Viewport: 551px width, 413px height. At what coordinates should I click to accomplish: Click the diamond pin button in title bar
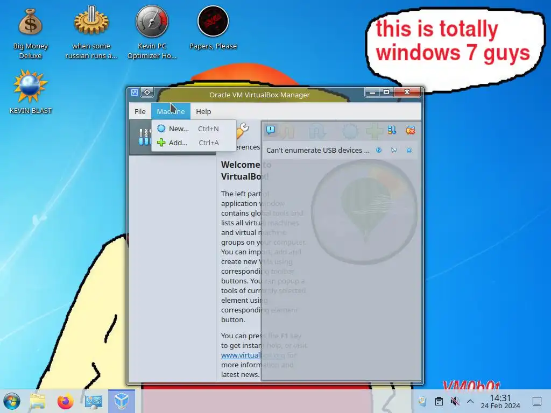[x=147, y=92]
